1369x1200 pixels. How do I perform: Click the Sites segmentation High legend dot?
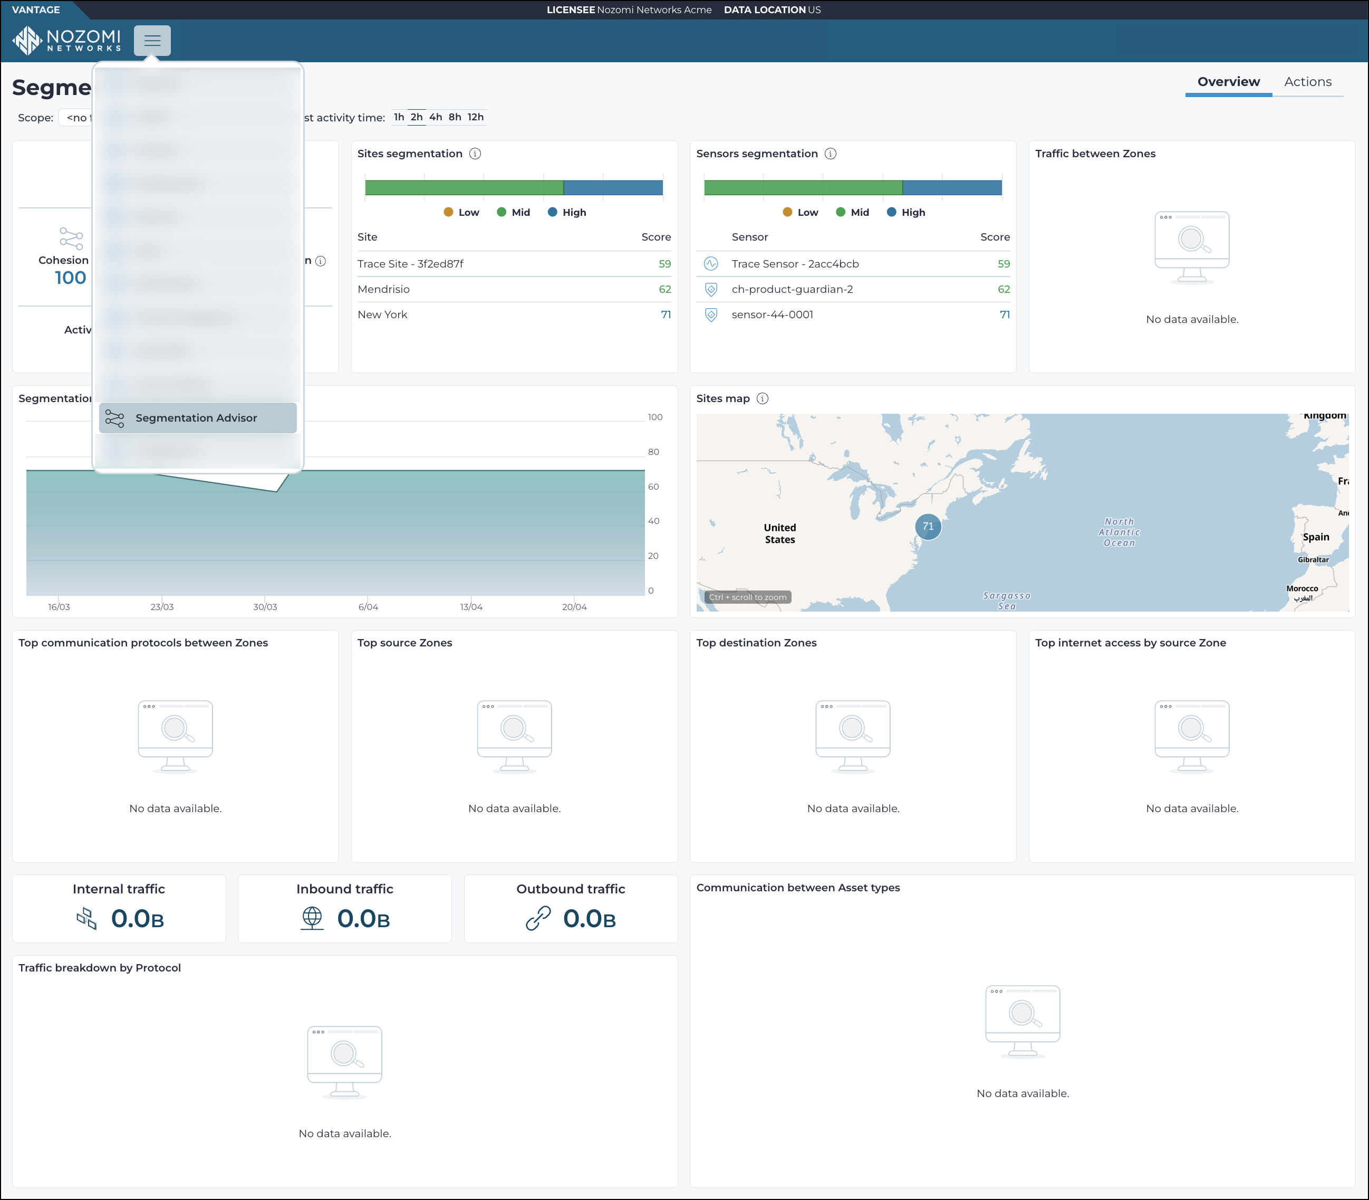pyautogui.click(x=552, y=212)
